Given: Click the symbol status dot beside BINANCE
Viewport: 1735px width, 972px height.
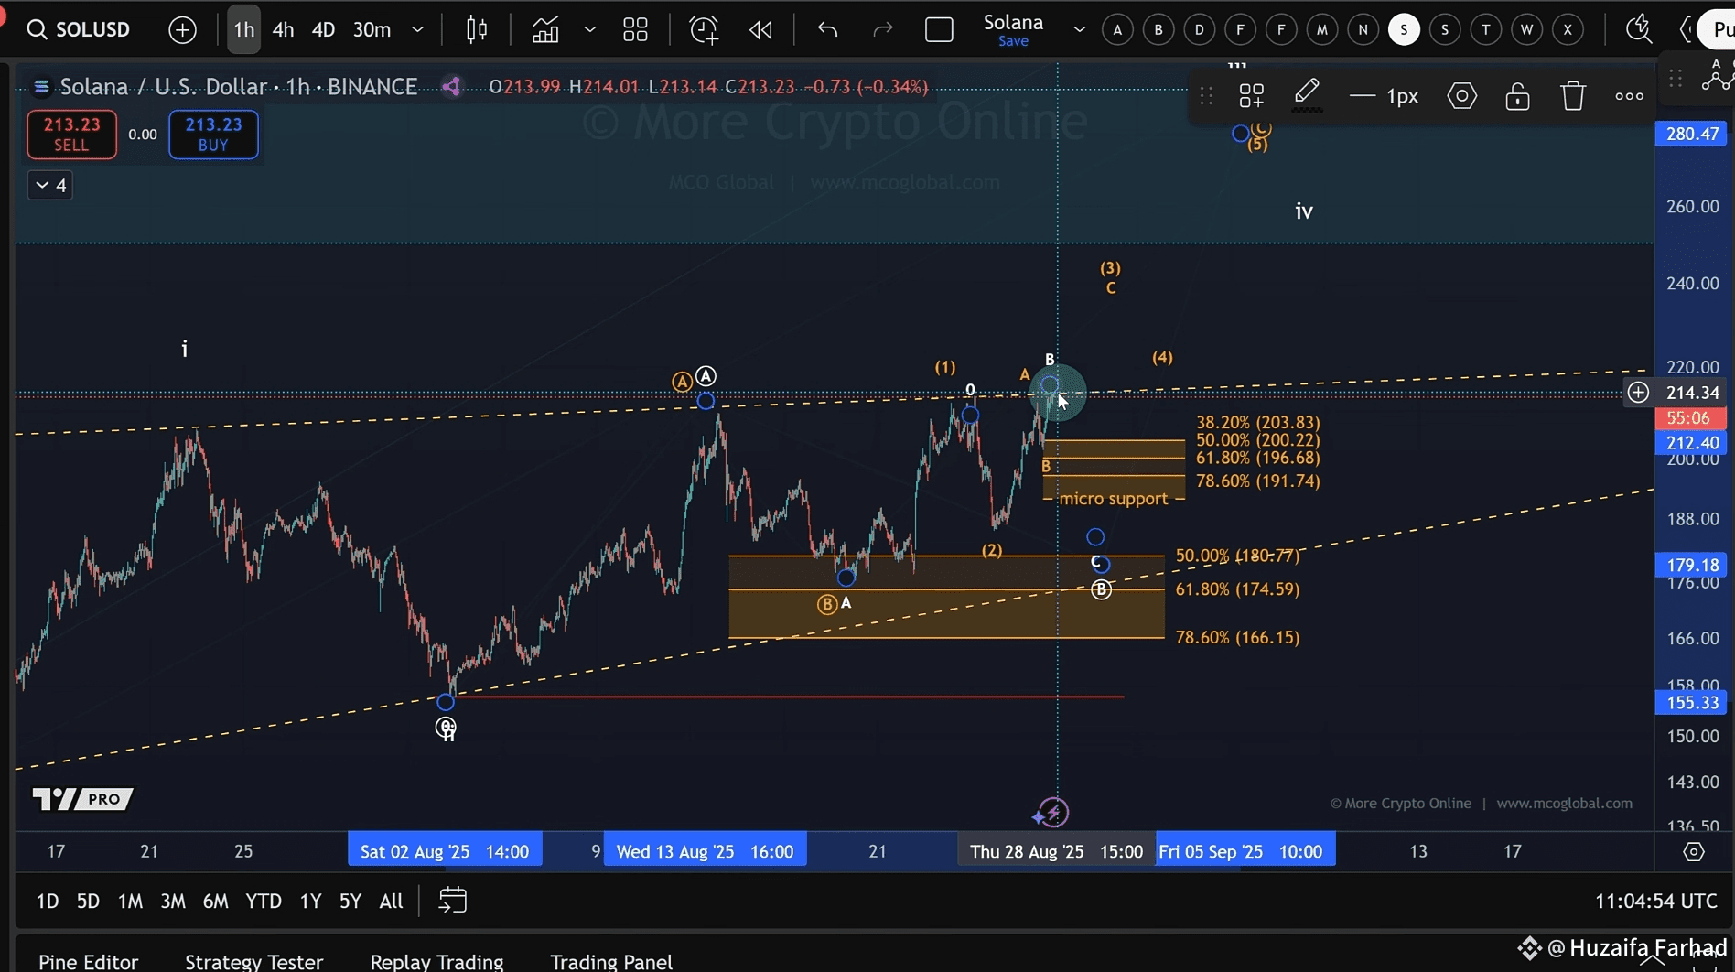Looking at the screenshot, I should 451,87.
